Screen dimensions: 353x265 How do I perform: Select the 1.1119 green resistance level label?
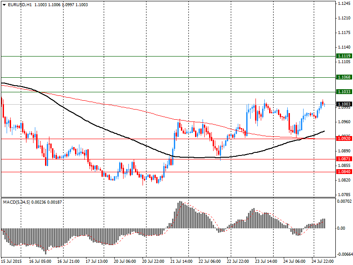[x=344, y=56]
